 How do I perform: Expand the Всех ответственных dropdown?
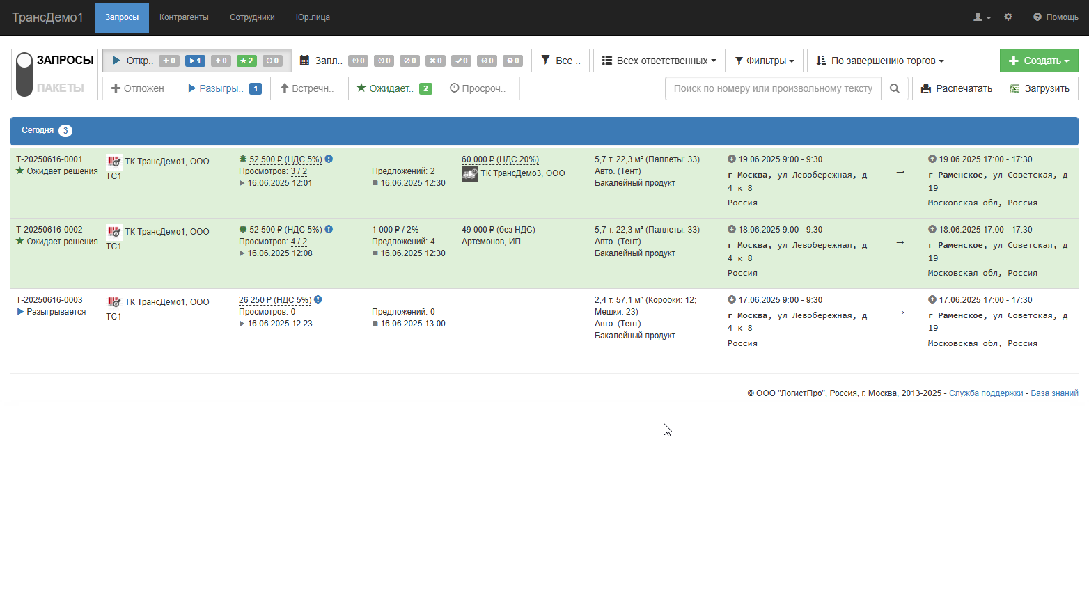point(659,61)
